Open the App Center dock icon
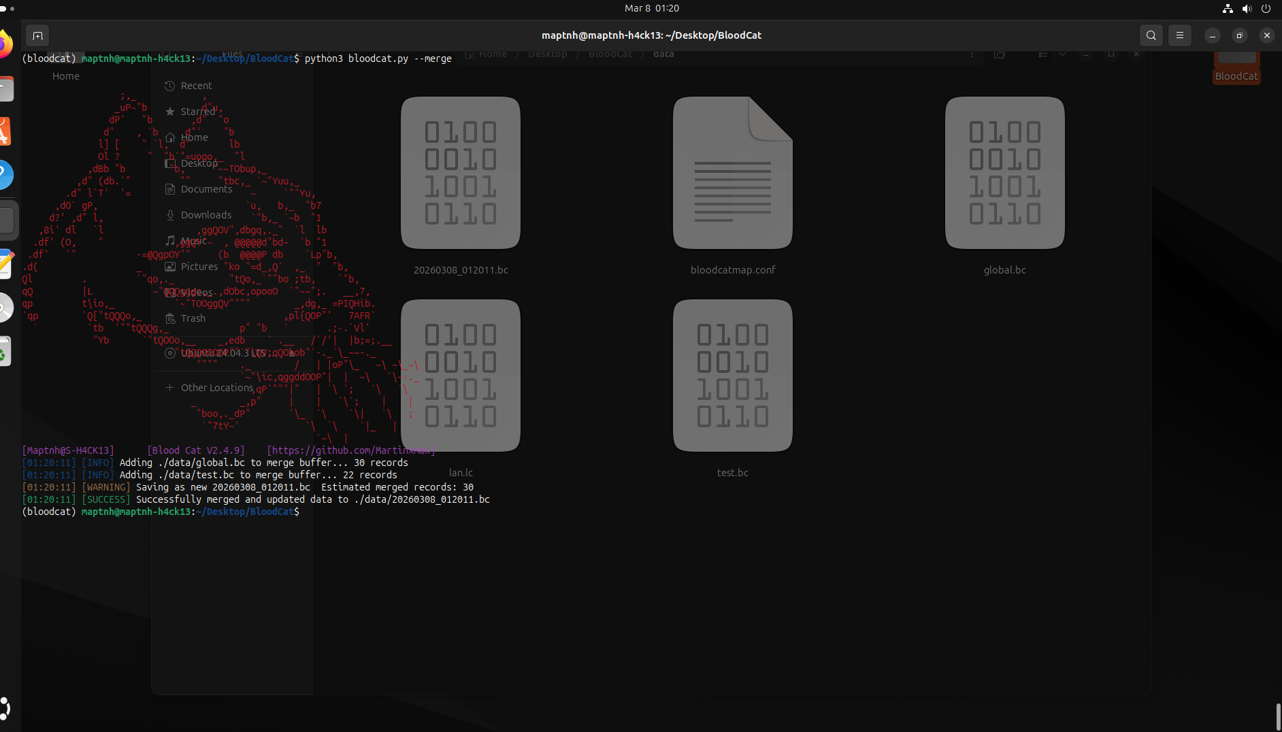The width and height of the screenshot is (1282, 732). point(4,132)
